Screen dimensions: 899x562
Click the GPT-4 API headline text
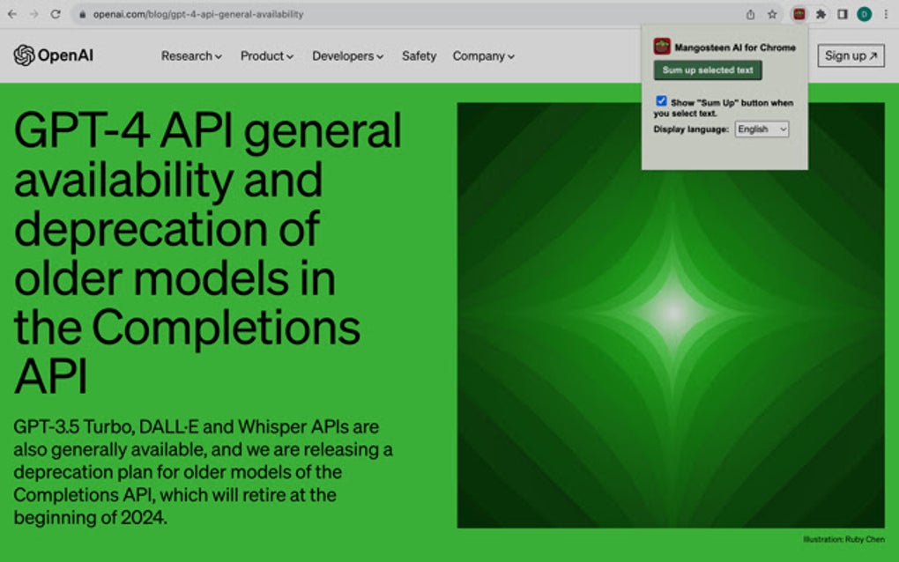207,253
